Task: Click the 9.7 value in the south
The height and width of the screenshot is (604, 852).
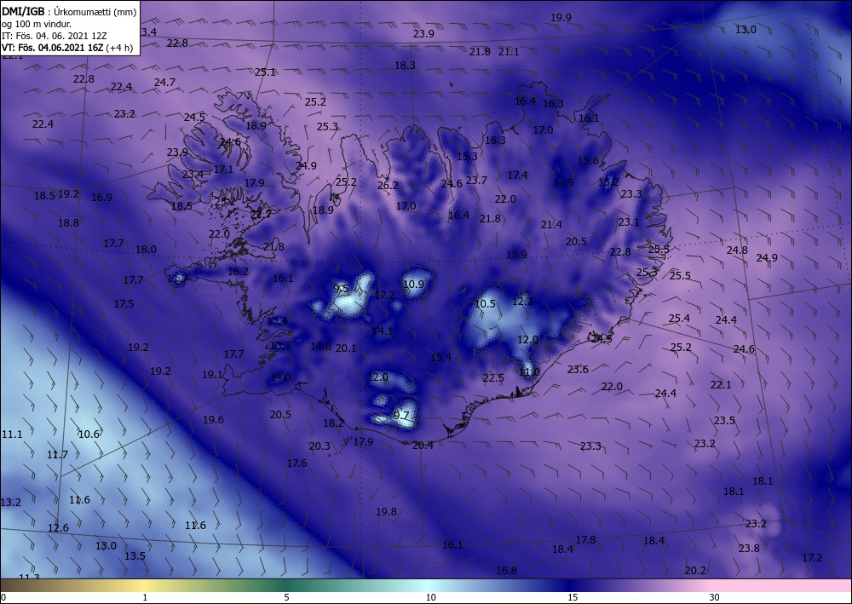Action: pos(401,416)
